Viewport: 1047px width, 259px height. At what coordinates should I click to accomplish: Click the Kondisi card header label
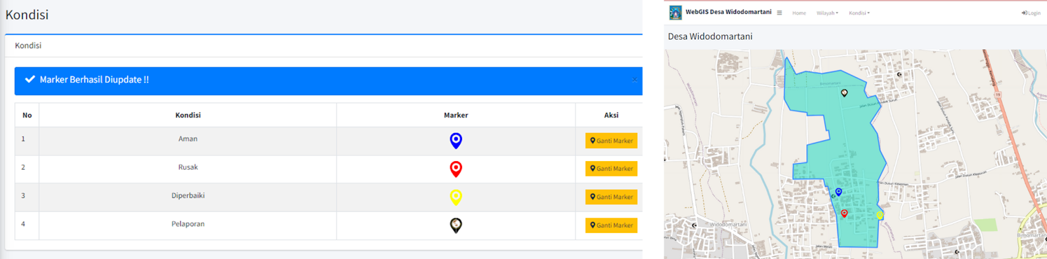point(28,46)
